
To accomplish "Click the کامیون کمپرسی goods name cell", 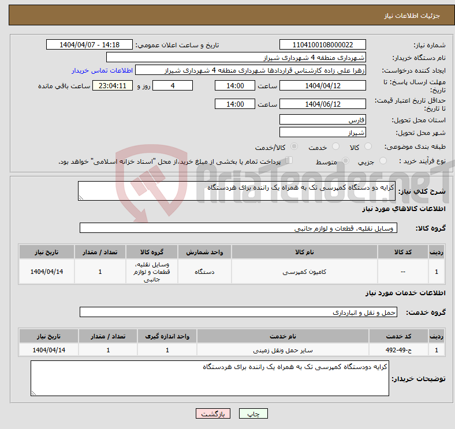I will (305, 272).
